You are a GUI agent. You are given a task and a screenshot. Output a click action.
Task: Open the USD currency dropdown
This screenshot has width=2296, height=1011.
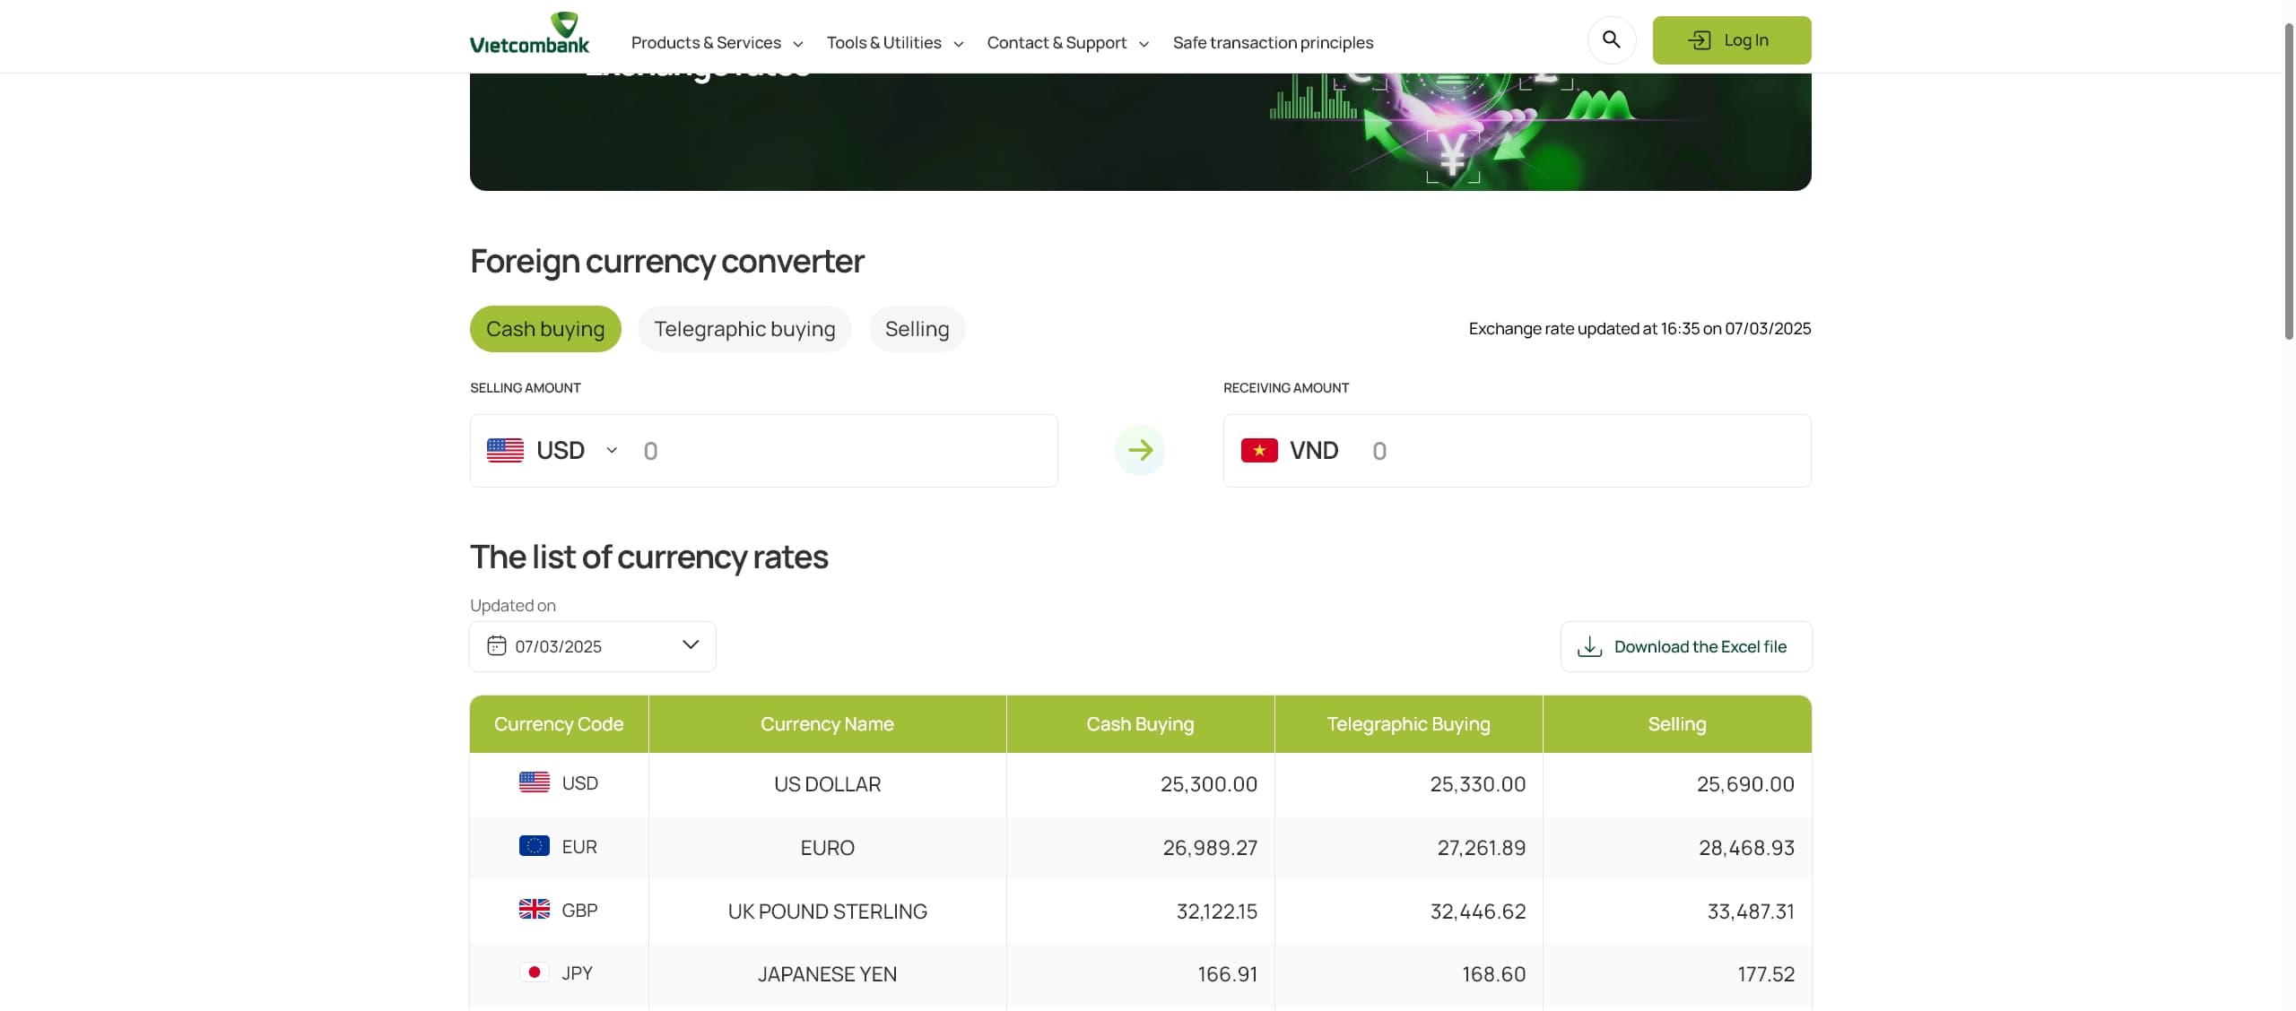pos(610,450)
